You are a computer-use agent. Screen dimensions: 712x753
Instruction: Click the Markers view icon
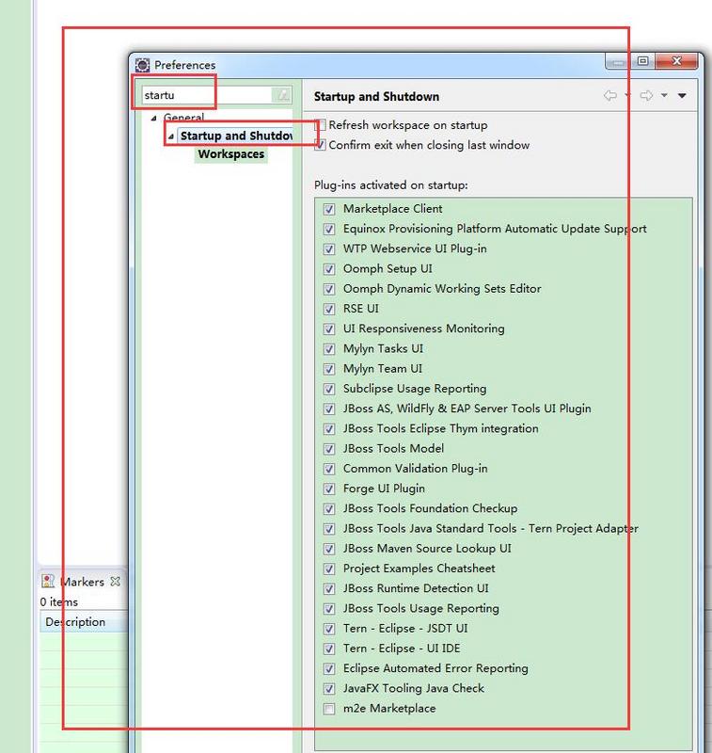(48, 582)
